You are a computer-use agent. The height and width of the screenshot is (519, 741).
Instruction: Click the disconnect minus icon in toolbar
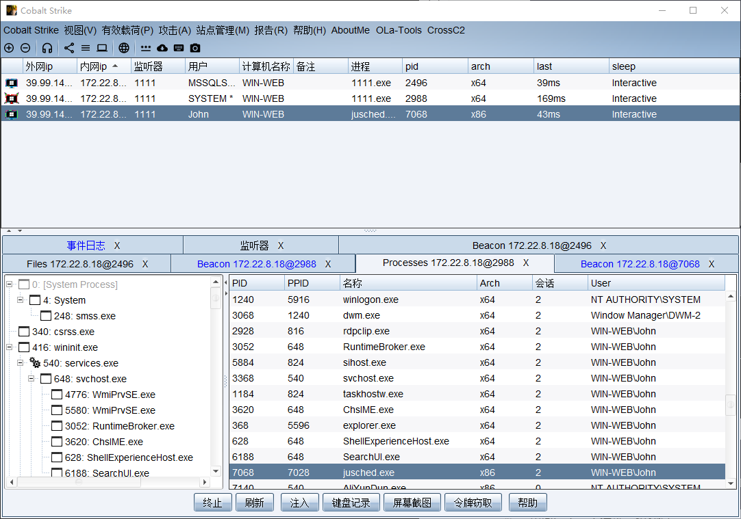point(25,48)
